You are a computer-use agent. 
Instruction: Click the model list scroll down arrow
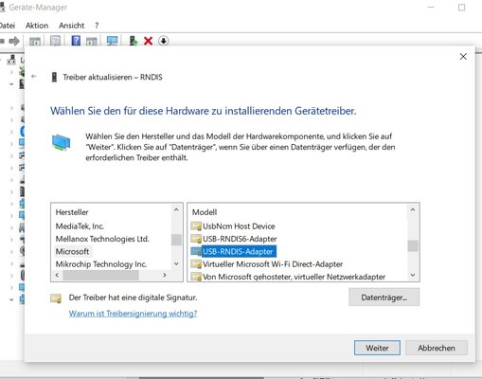413,275
